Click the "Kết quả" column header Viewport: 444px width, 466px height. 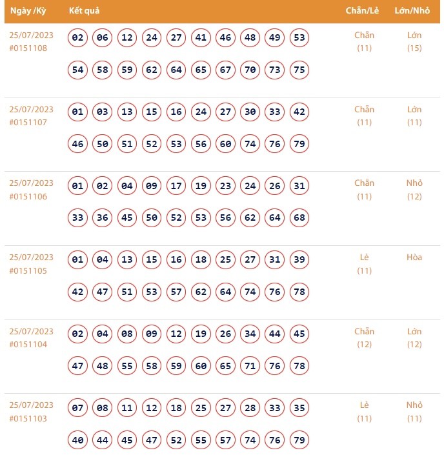[84, 11]
